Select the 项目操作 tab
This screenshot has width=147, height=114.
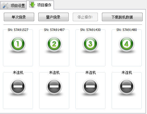click(40, 5)
